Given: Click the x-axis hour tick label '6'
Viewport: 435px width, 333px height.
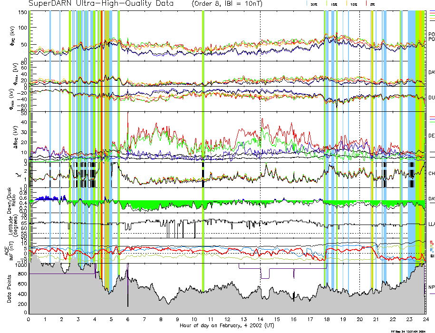Looking at the screenshot, I should pos(128,319).
